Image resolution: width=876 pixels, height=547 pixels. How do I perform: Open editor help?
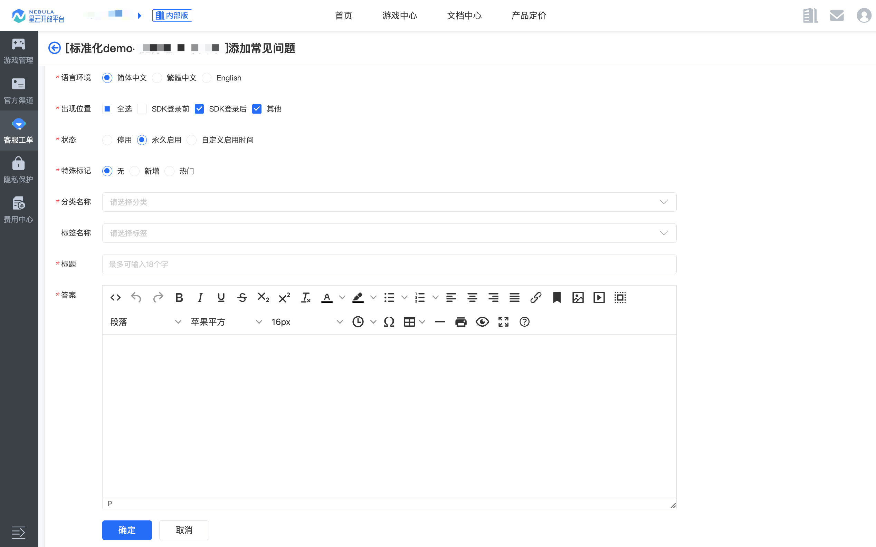[x=524, y=322]
